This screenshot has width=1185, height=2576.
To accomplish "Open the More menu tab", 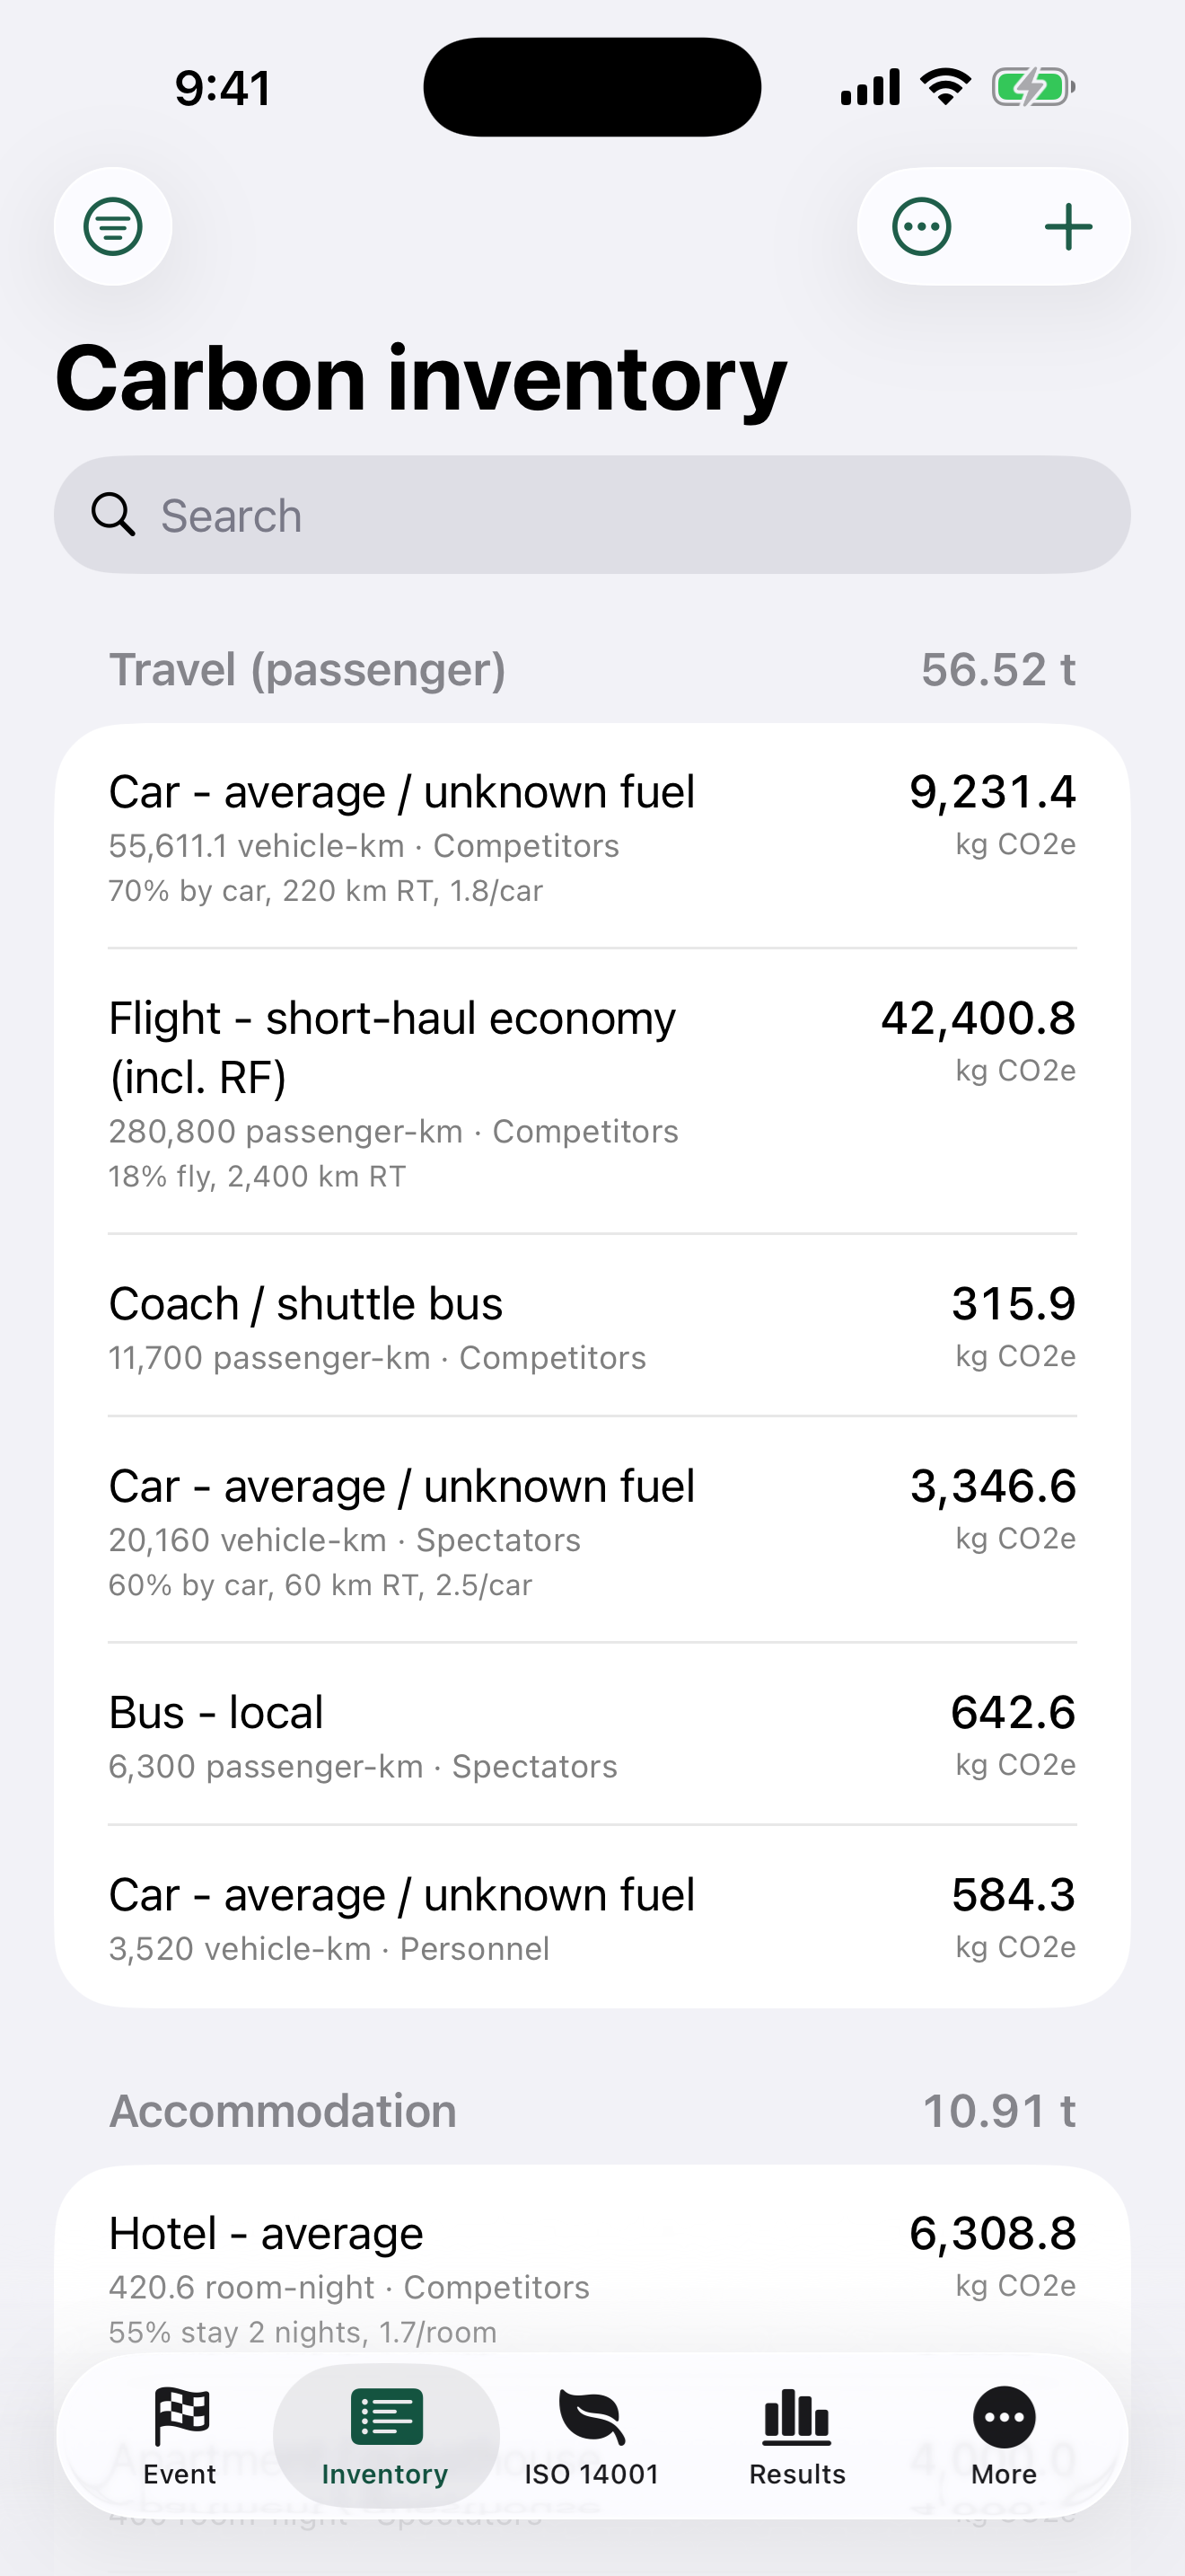I will click(1005, 2436).
